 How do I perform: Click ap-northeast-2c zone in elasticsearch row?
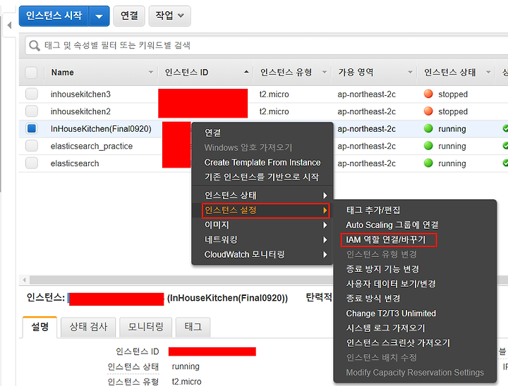click(x=366, y=163)
